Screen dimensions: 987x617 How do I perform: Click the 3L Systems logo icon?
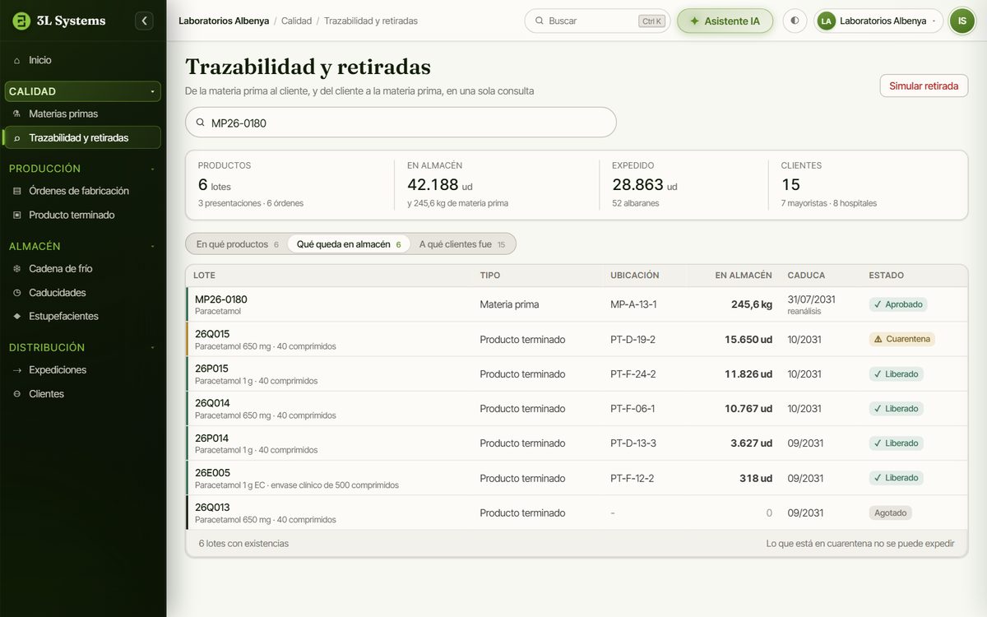(x=21, y=21)
